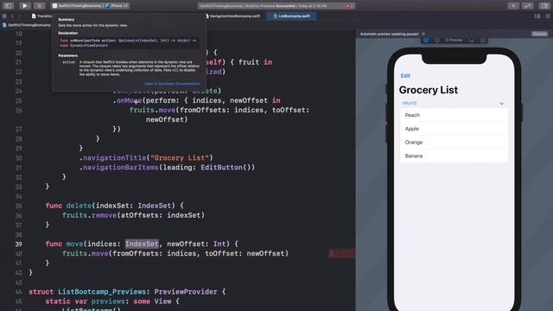Click the Summary heading in quick help popup

(x=66, y=20)
